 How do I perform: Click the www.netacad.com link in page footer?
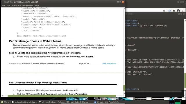(109, 64)
